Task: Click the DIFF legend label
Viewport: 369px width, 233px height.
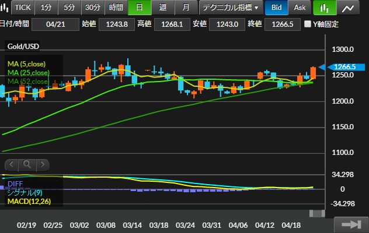Action: point(15,183)
